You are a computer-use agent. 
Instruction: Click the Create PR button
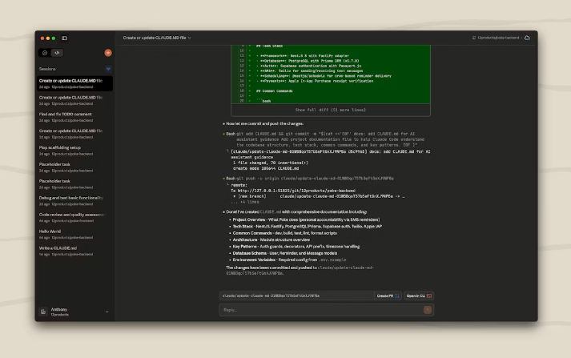(388, 296)
